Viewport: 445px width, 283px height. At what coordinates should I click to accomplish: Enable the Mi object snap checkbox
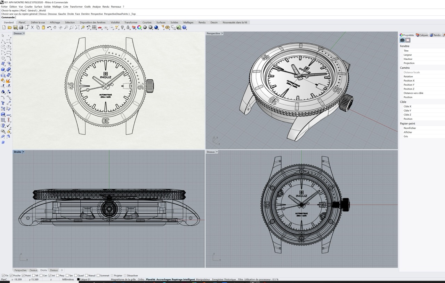pyautogui.click(x=33, y=275)
